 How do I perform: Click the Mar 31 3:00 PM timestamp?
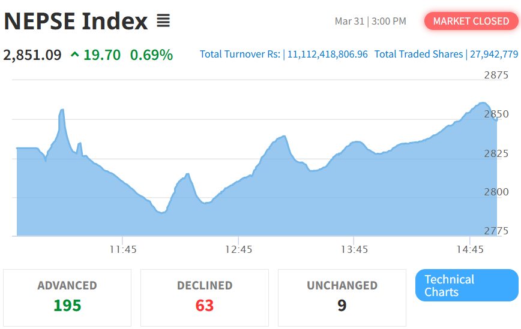[x=370, y=22]
